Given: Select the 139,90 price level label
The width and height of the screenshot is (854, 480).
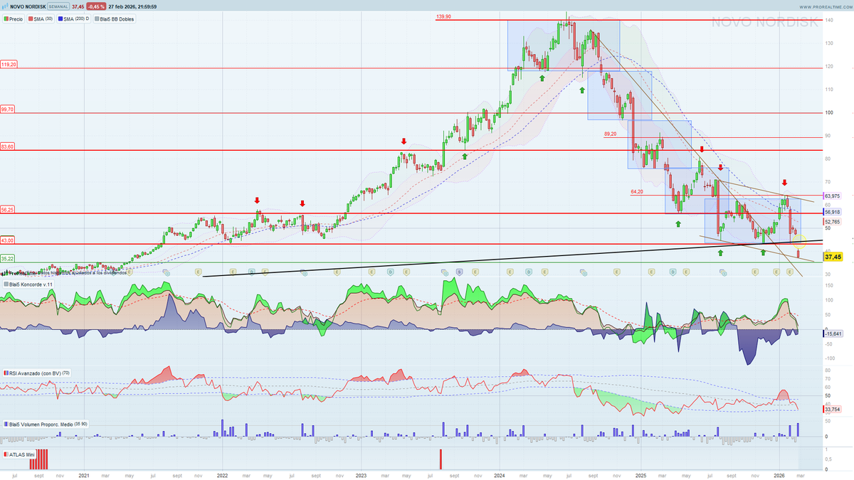Looking at the screenshot, I should (443, 16).
